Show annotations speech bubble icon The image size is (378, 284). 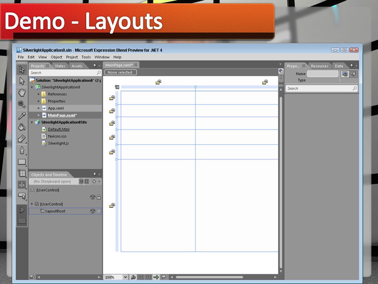(164, 277)
